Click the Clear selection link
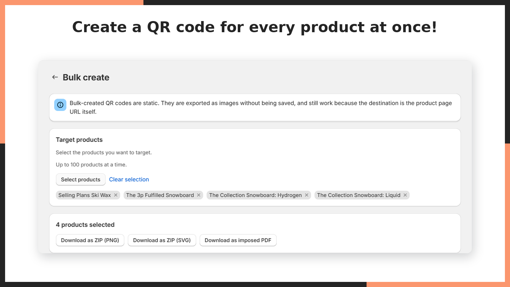510x287 pixels. [129, 180]
